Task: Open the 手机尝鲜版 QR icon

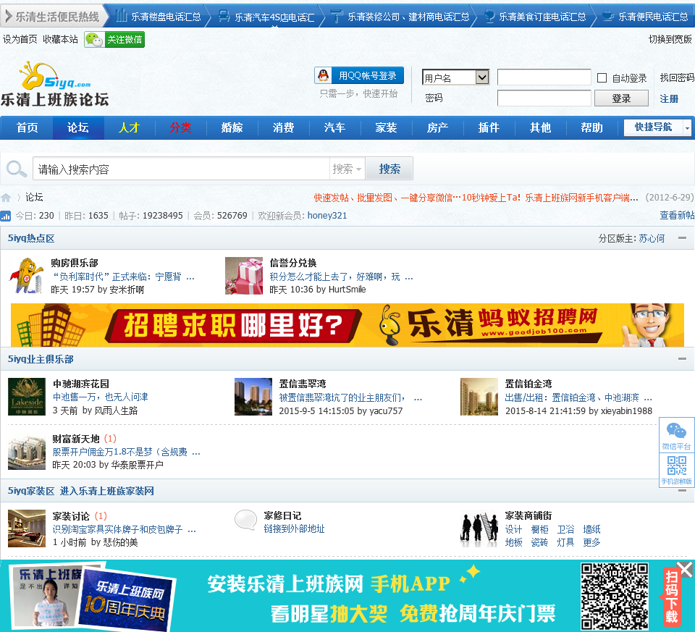Action: point(676,471)
